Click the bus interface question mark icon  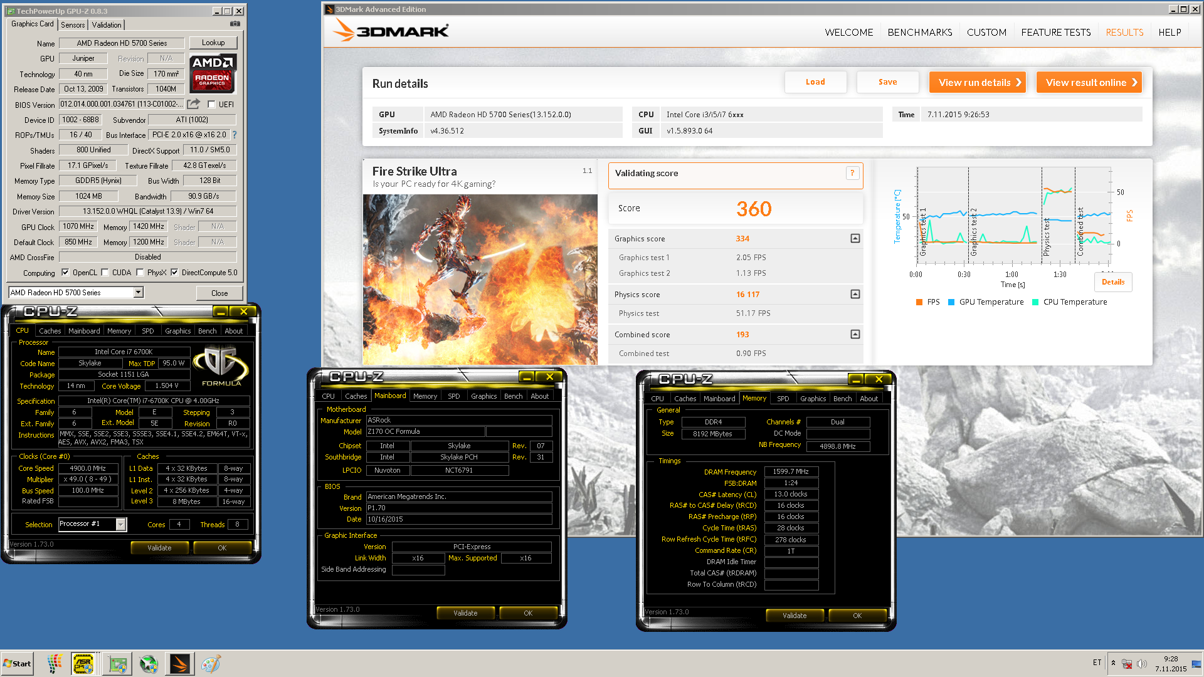[235, 135]
